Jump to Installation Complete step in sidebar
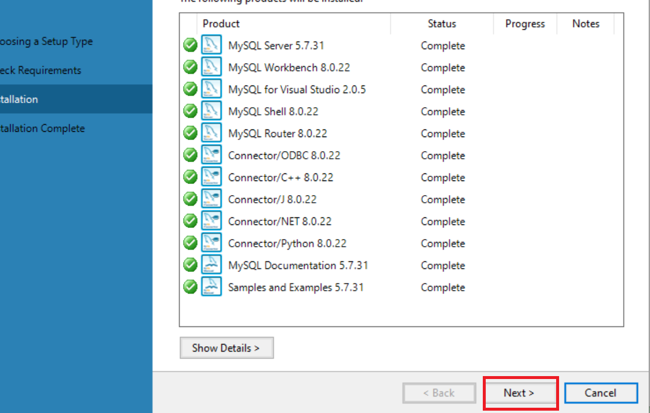Image resolution: width=650 pixels, height=413 pixels. [42, 128]
